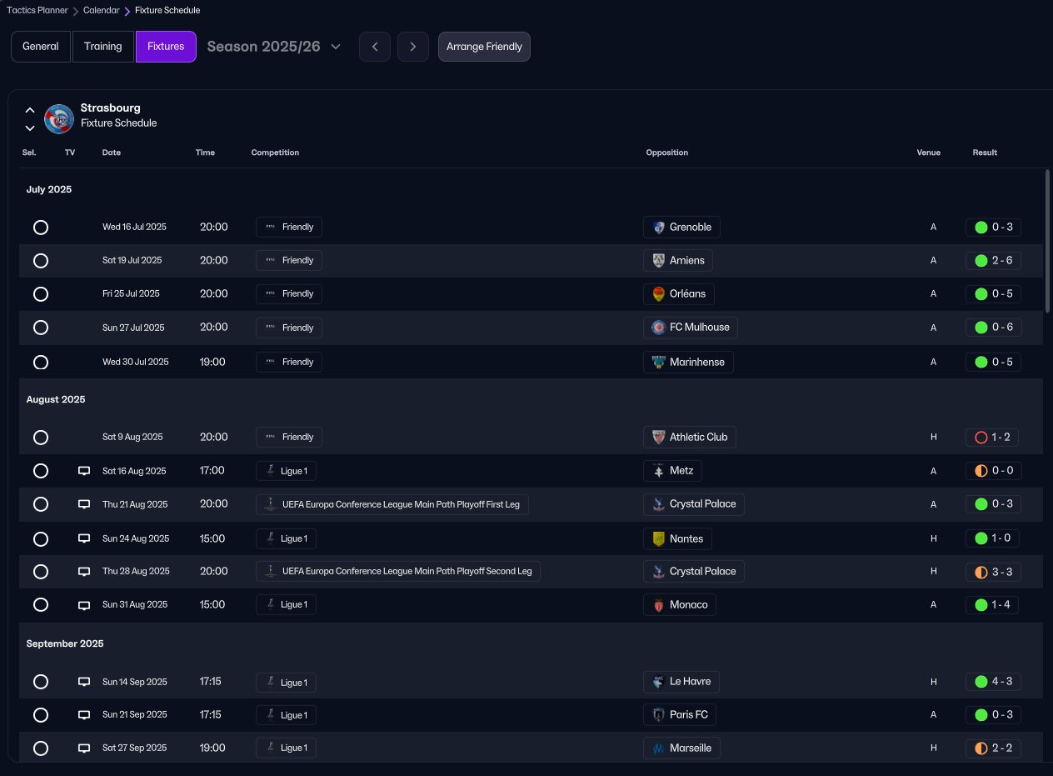
Task: Click the Paris FC club crest
Action: (x=658, y=715)
